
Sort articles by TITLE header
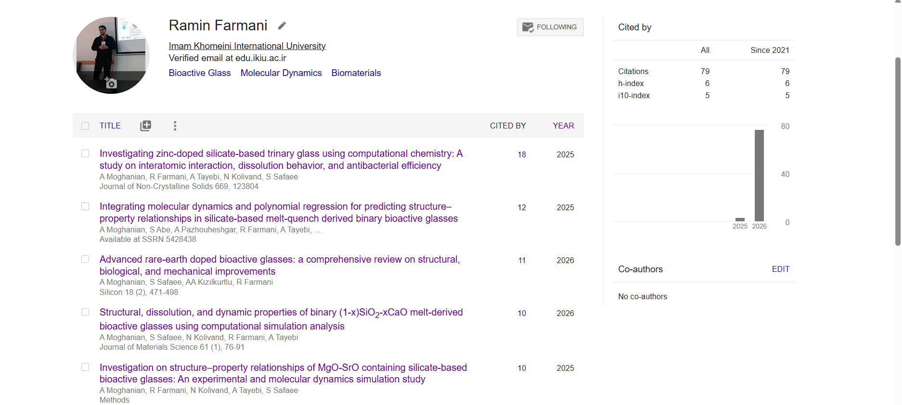point(110,126)
